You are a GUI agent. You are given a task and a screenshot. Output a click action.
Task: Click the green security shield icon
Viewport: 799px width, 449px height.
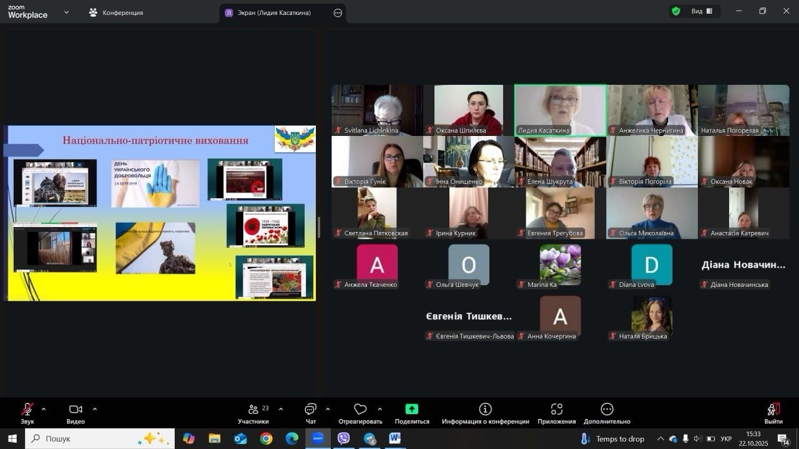pos(676,11)
